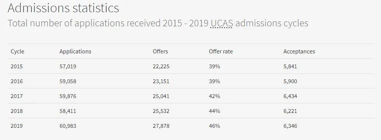Click the 2019 cycle row label
Viewport: 381px width, 140px height.
17,126
